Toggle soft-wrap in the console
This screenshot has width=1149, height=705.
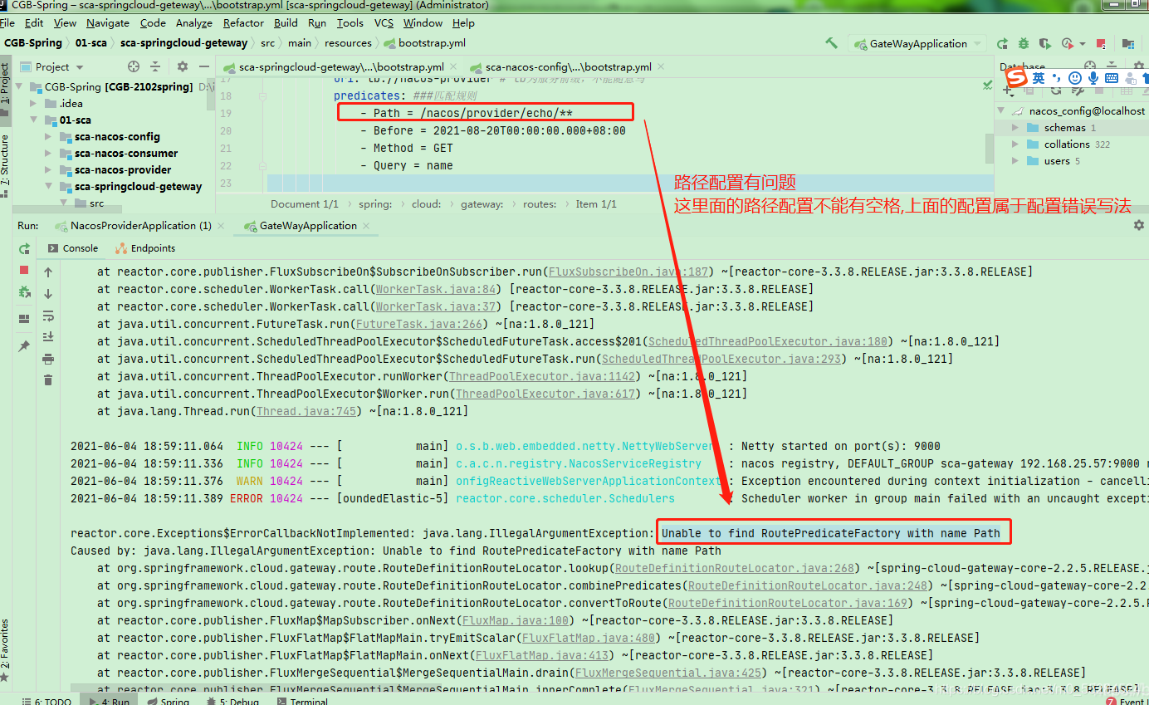tap(48, 316)
